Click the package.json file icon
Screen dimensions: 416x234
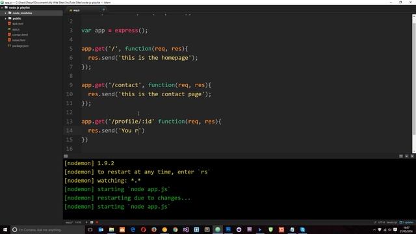pyautogui.click(x=10, y=45)
